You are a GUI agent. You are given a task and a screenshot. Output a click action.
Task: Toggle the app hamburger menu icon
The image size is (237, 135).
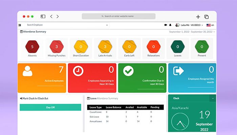point(20,25)
